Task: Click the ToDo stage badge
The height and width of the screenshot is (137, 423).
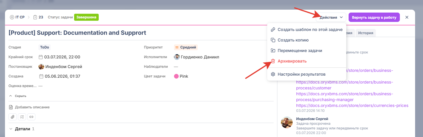Action: coord(45,47)
